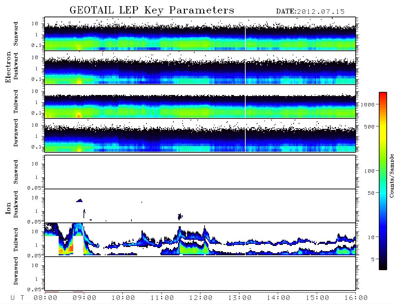Select the DATE:2012.07.15 label
The width and height of the screenshot is (394, 304).
(x=310, y=12)
